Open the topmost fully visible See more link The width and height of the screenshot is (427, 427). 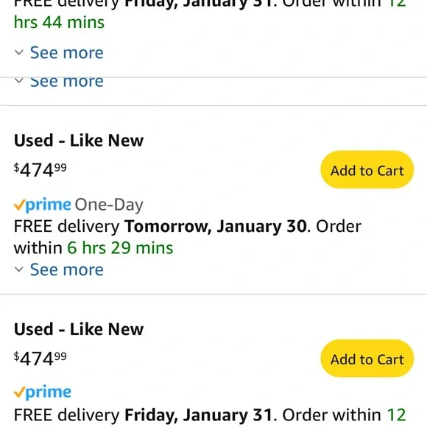click(67, 52)
